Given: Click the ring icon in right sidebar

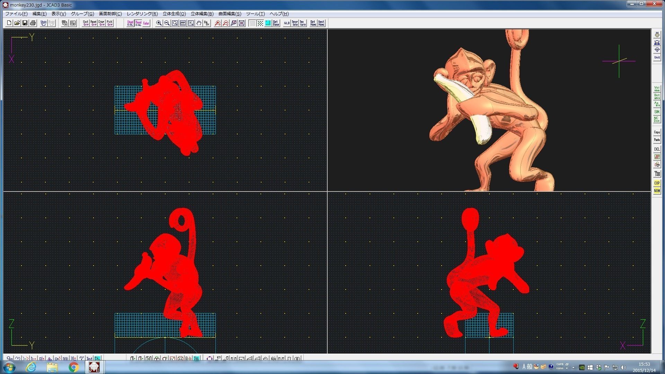Looking at the screenshot, I should point(657,35).
